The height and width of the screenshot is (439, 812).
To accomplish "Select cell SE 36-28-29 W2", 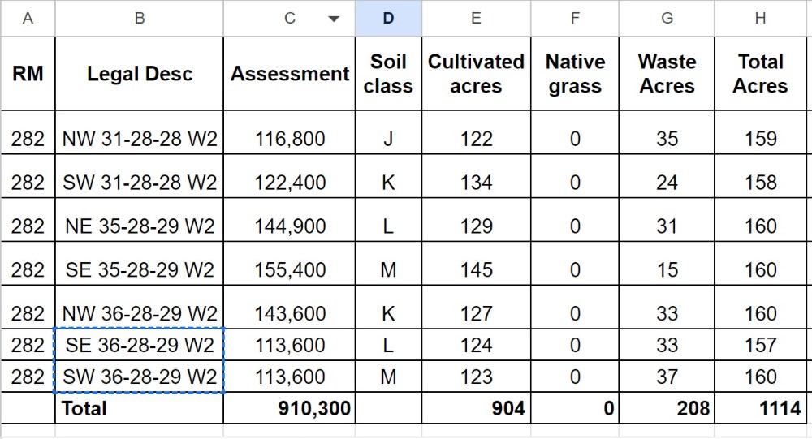I will (x=140, y=345).
